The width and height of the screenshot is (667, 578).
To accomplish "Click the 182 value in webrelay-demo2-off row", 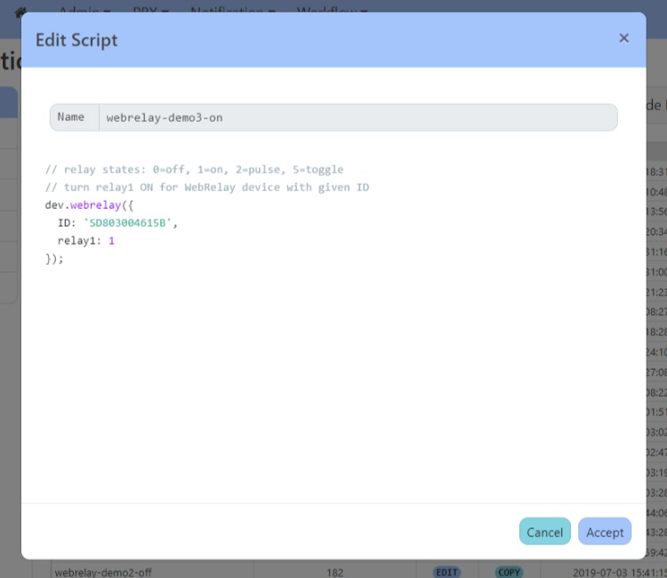I will coord(334,573).
